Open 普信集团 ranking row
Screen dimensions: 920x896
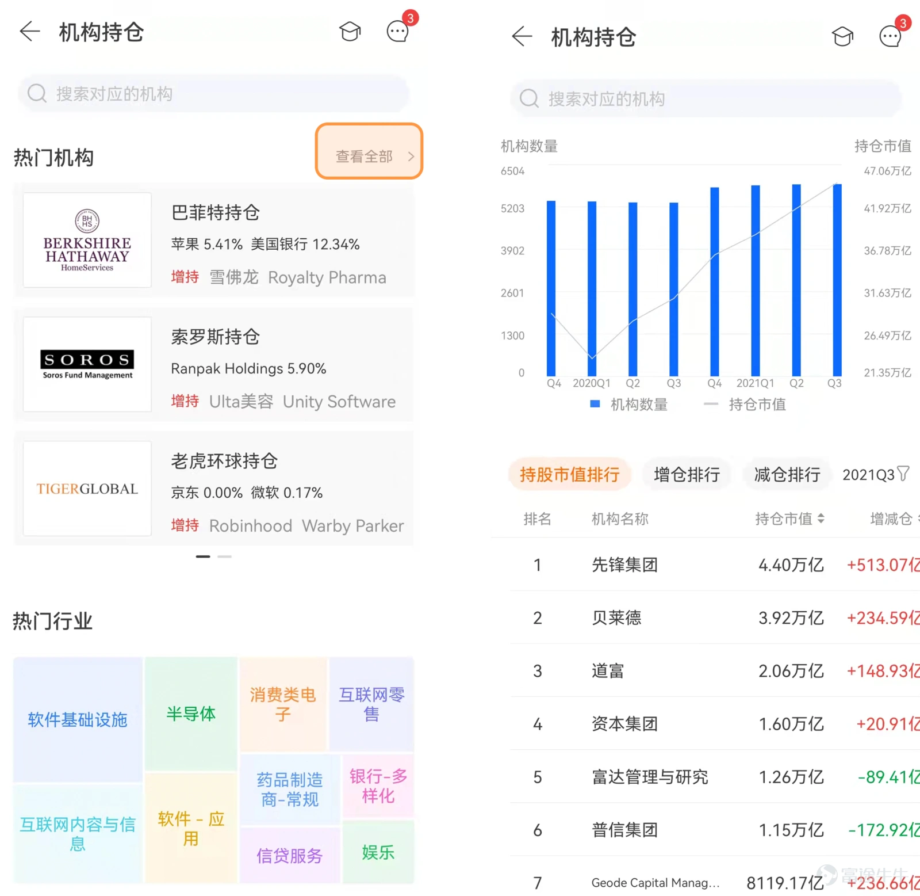[715, 830]
